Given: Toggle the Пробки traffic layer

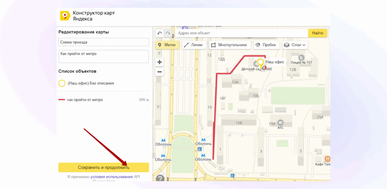Looking at the screenshot, I should click(266, 45).
